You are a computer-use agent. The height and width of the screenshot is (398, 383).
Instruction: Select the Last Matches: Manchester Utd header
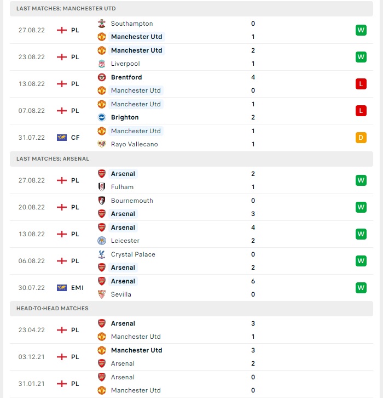(191, 9)
